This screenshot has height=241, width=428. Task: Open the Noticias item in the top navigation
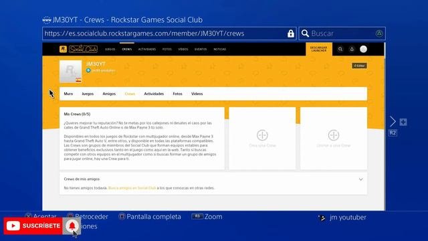click(220, 50)
